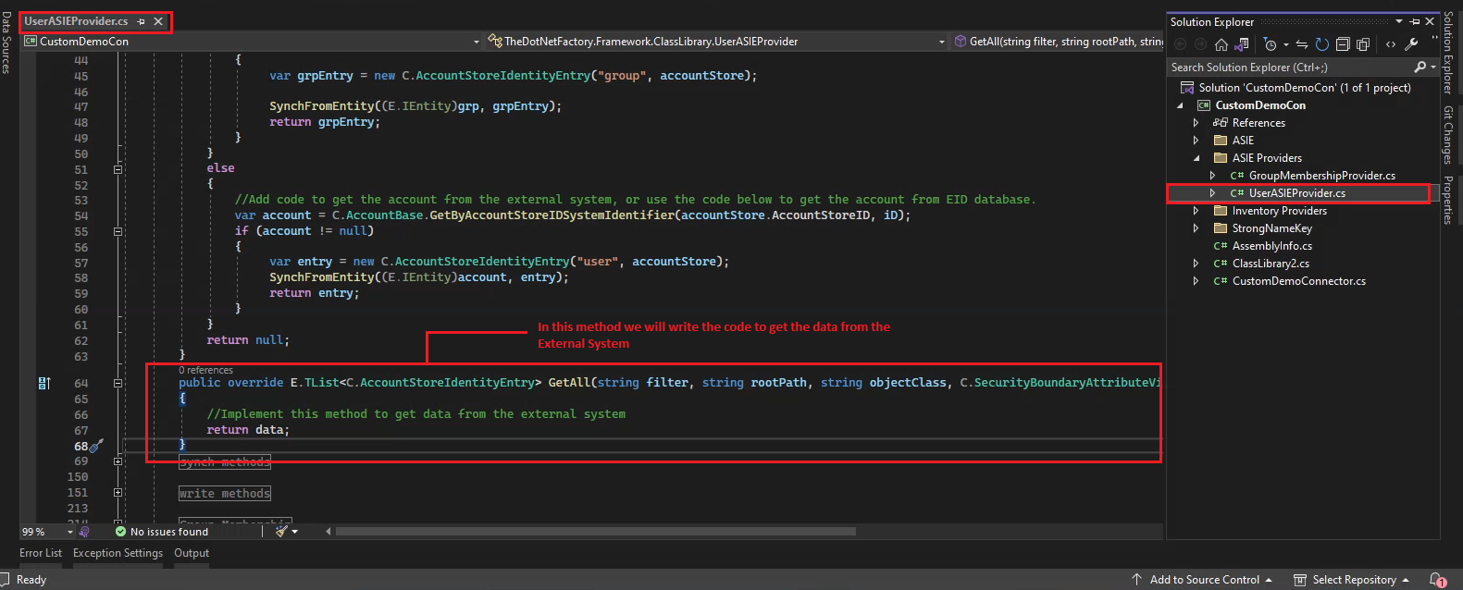
Task: Select the AssemblyInfo.cs file
Action: coord(1271,246)
